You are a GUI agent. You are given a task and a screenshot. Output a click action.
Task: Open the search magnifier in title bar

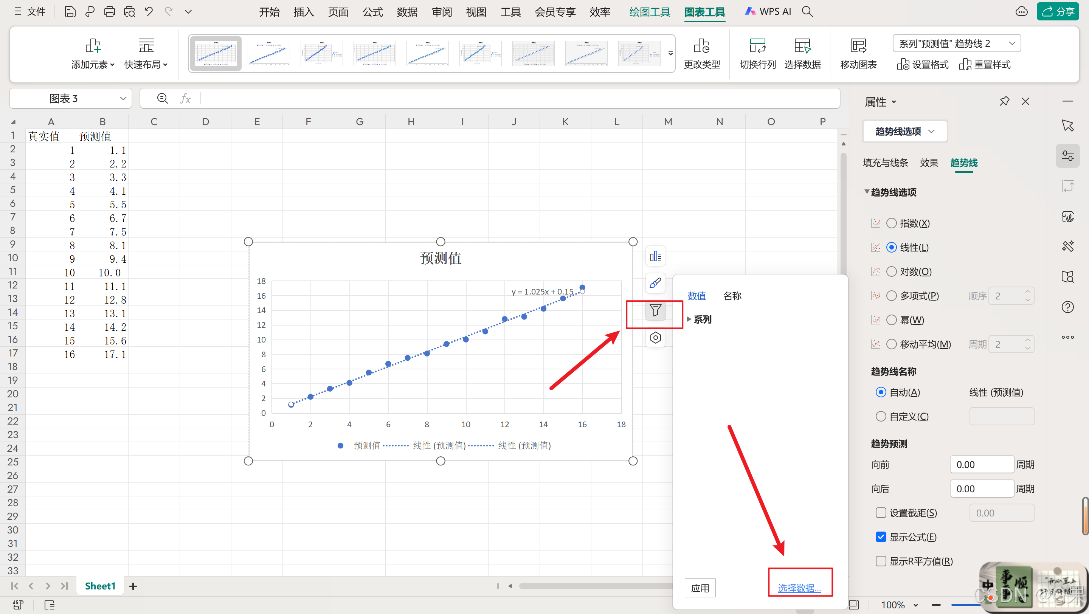[x=807, y=11]
